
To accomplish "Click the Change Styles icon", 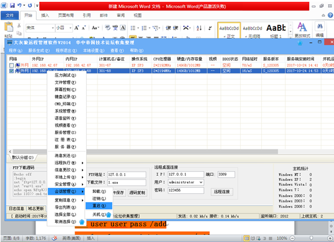I will tap(302, 27).
